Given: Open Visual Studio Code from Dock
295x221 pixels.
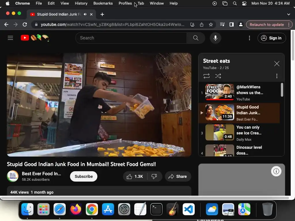Looking at the screenshot, I should (x=188, y=209).
